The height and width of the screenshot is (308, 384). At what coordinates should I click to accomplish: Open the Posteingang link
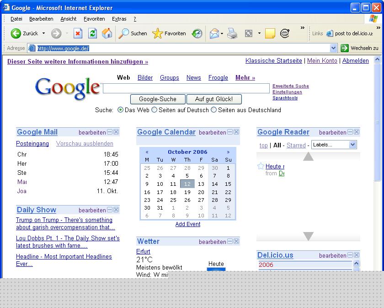click(x=32, y=143)
